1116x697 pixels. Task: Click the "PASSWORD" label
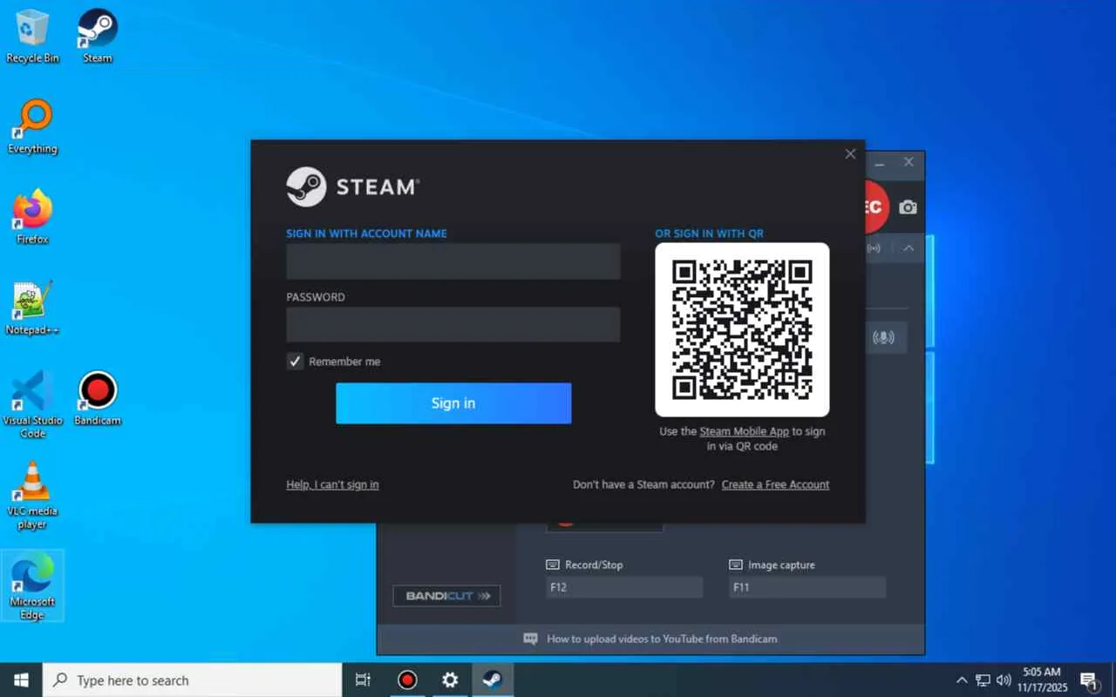tap(316, 297)
